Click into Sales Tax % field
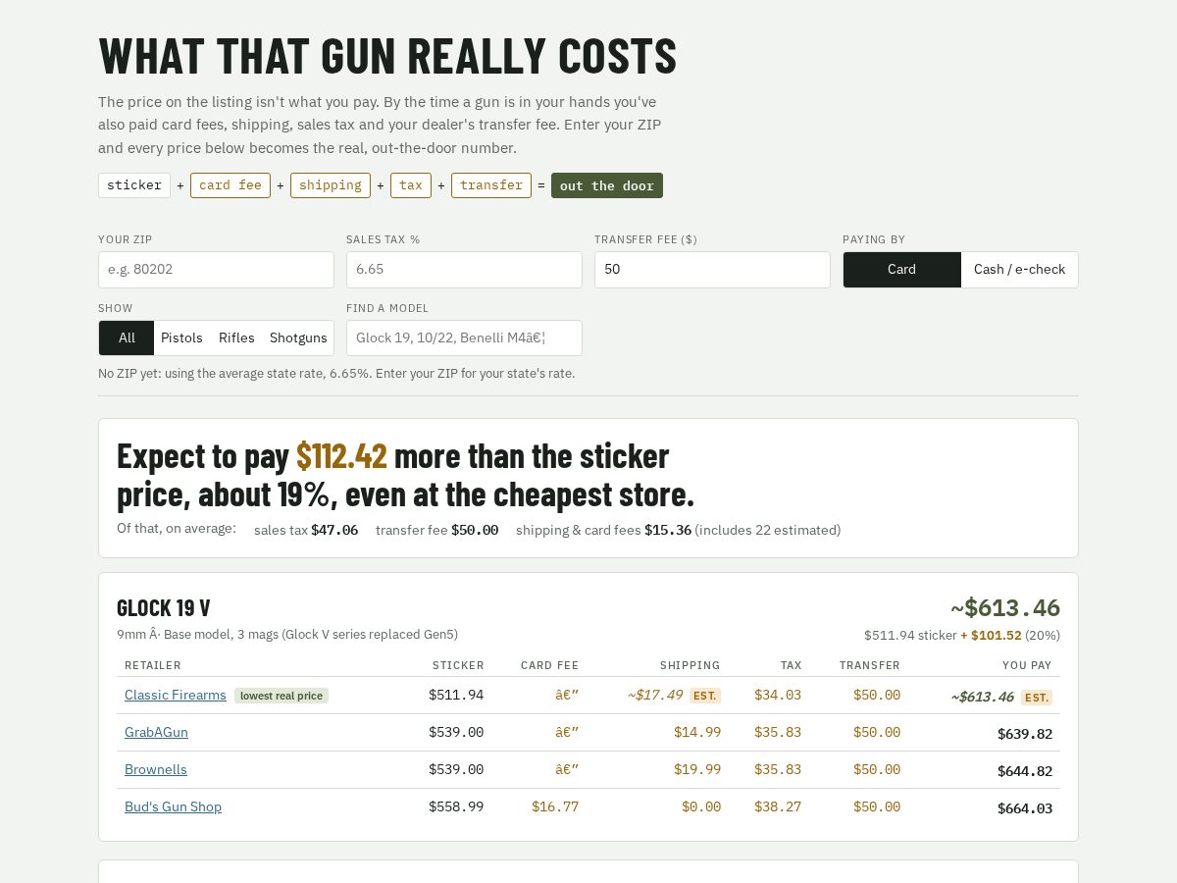This screenshot has height=883, width=1177. (464, 270)
